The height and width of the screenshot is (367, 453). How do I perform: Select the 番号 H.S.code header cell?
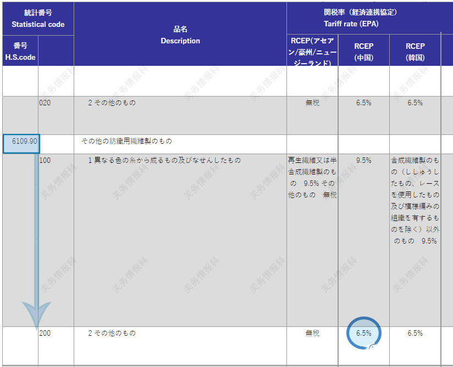[x=20, y=49]
